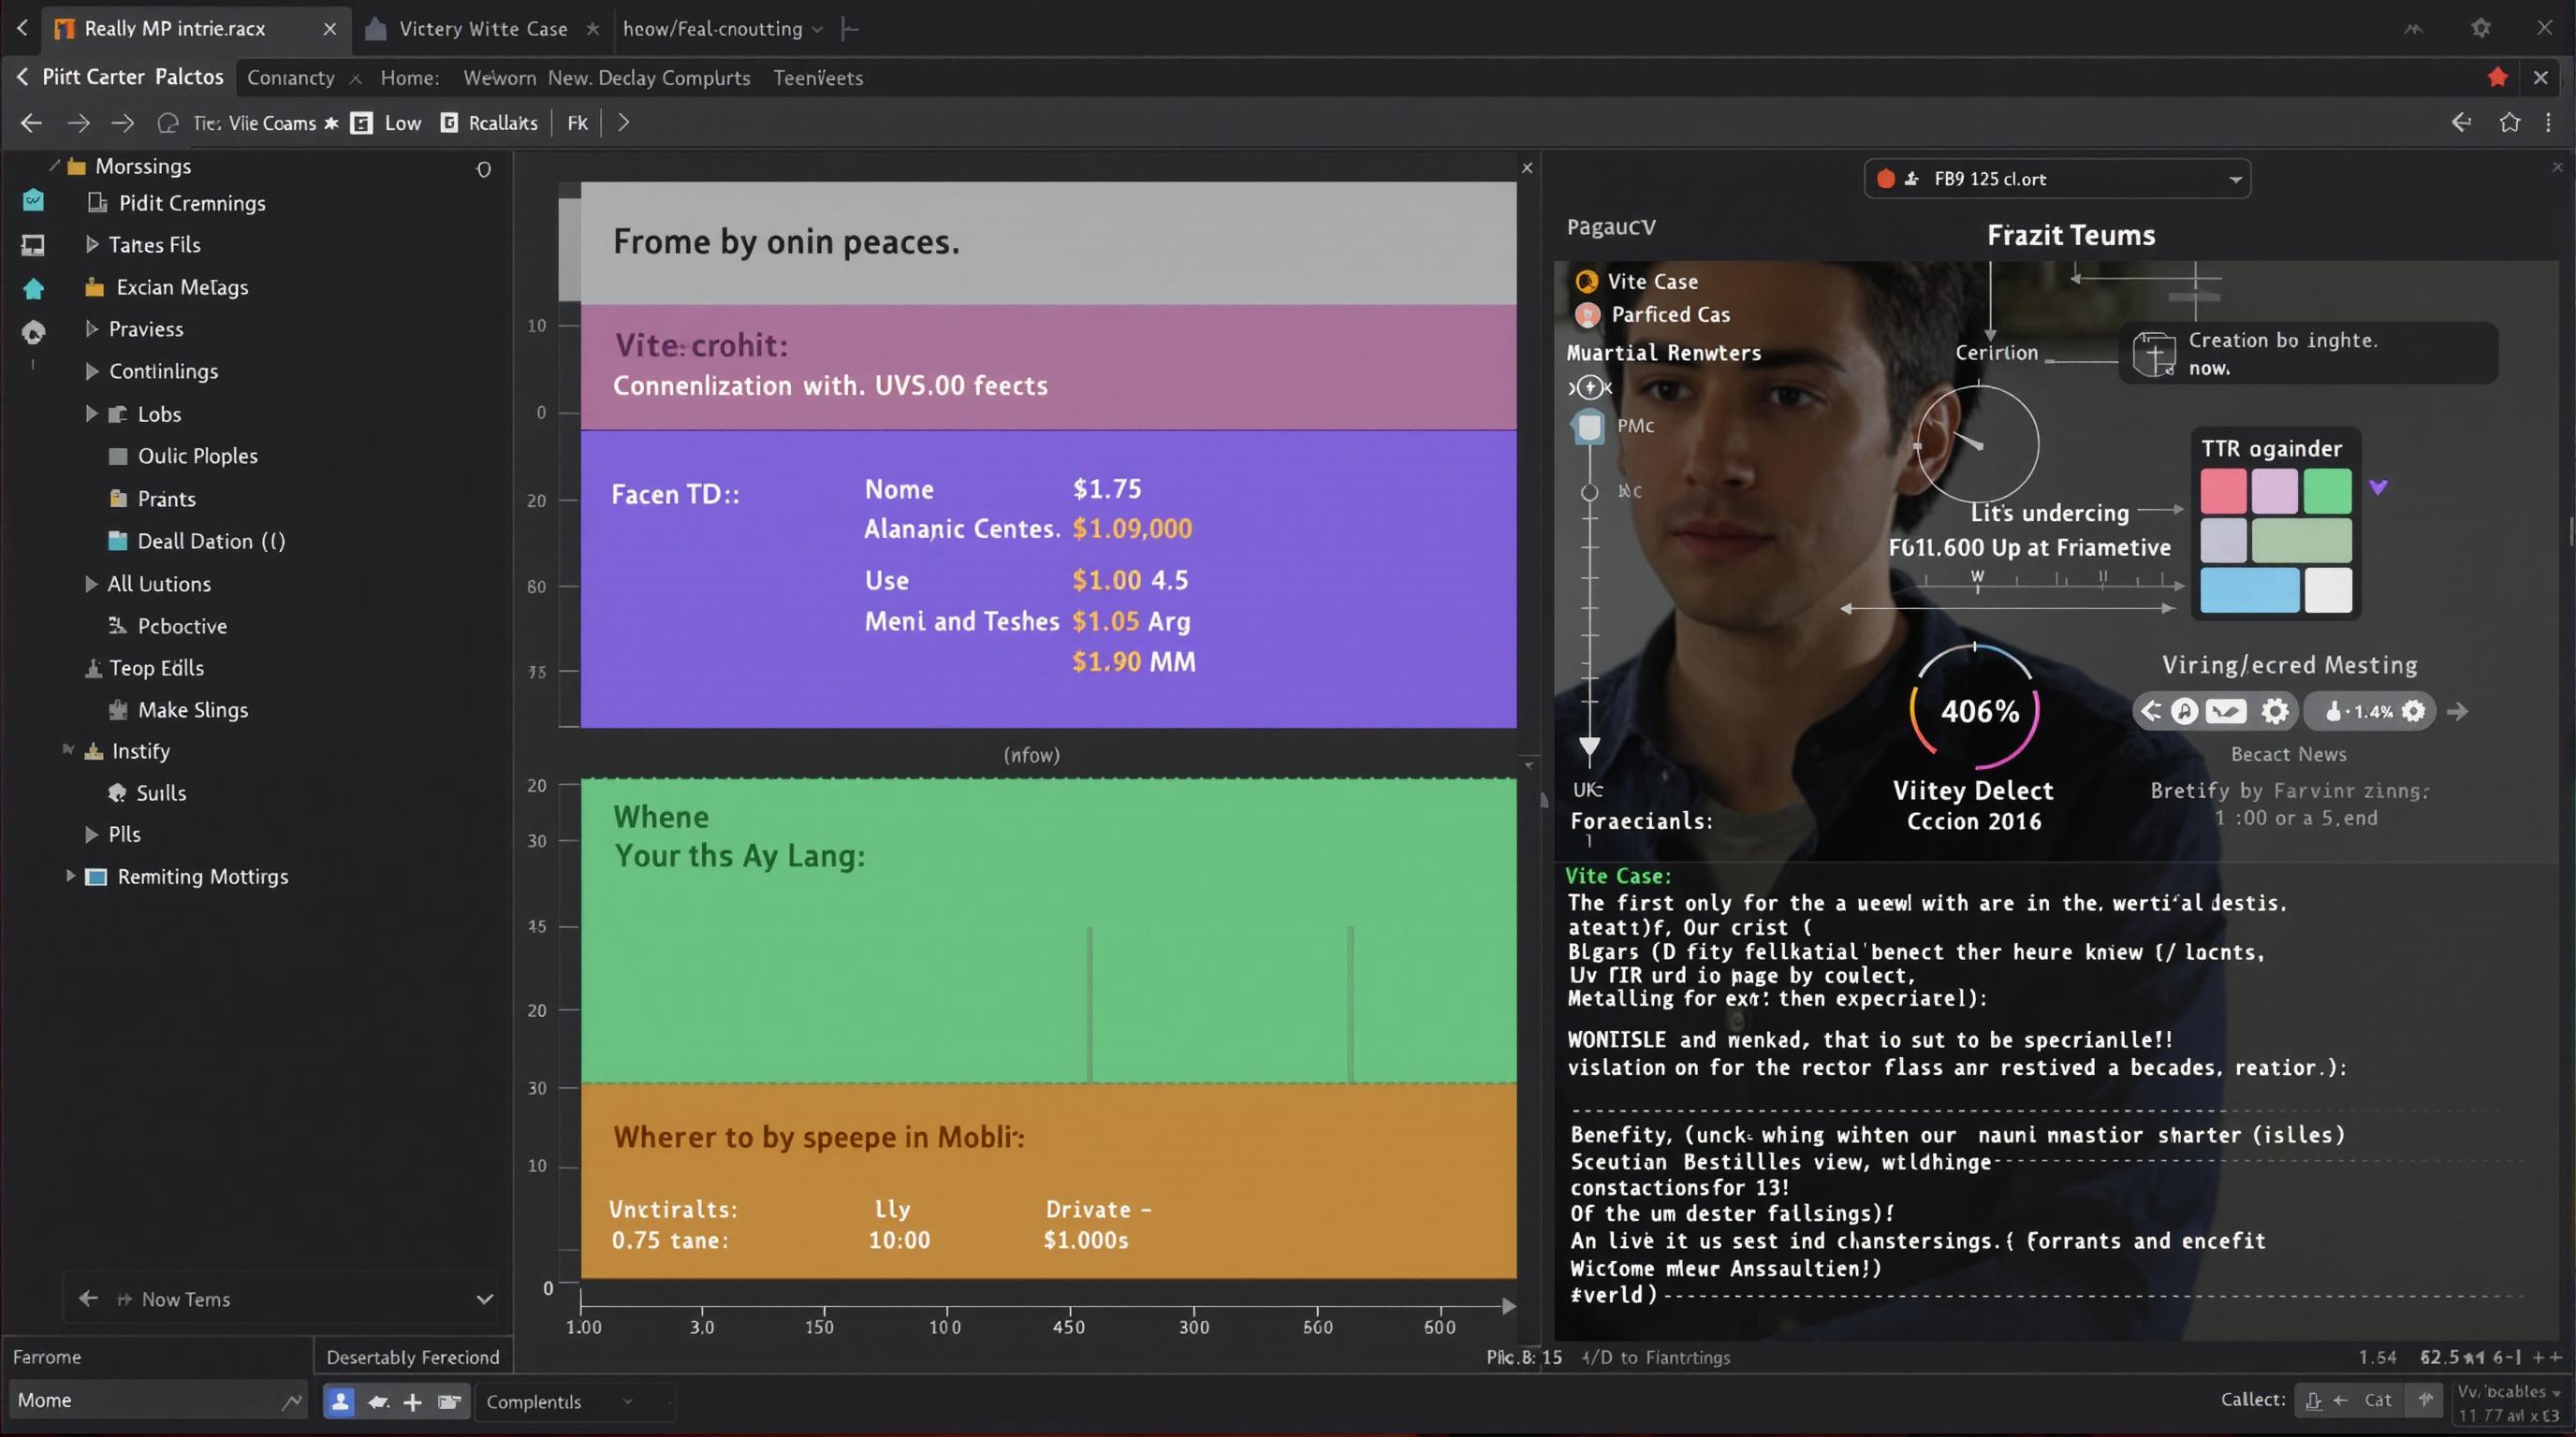Image resolution: width=2576 pixels, height=1437 pixels.
Task: Open Pidit Cremnings from the sidebar
Action: click(190, 203)
